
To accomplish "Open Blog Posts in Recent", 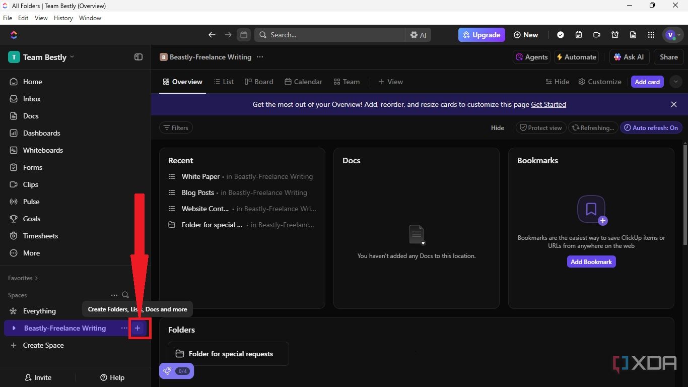I will (x=198, y=192).
